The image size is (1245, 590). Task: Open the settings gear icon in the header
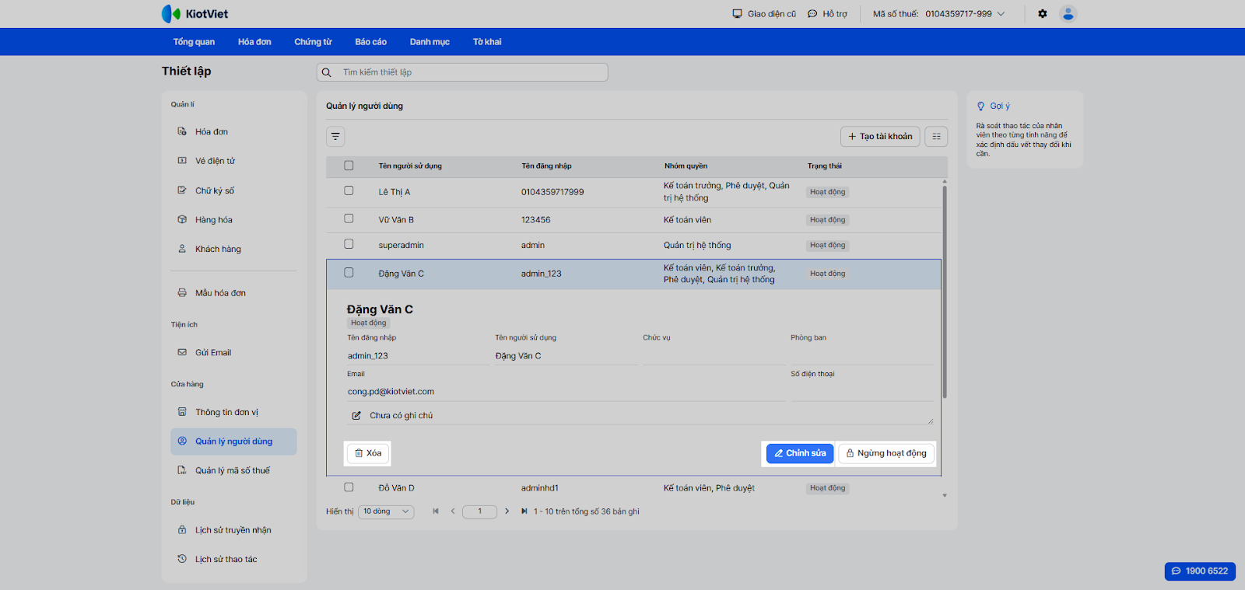pos(1043,14)
